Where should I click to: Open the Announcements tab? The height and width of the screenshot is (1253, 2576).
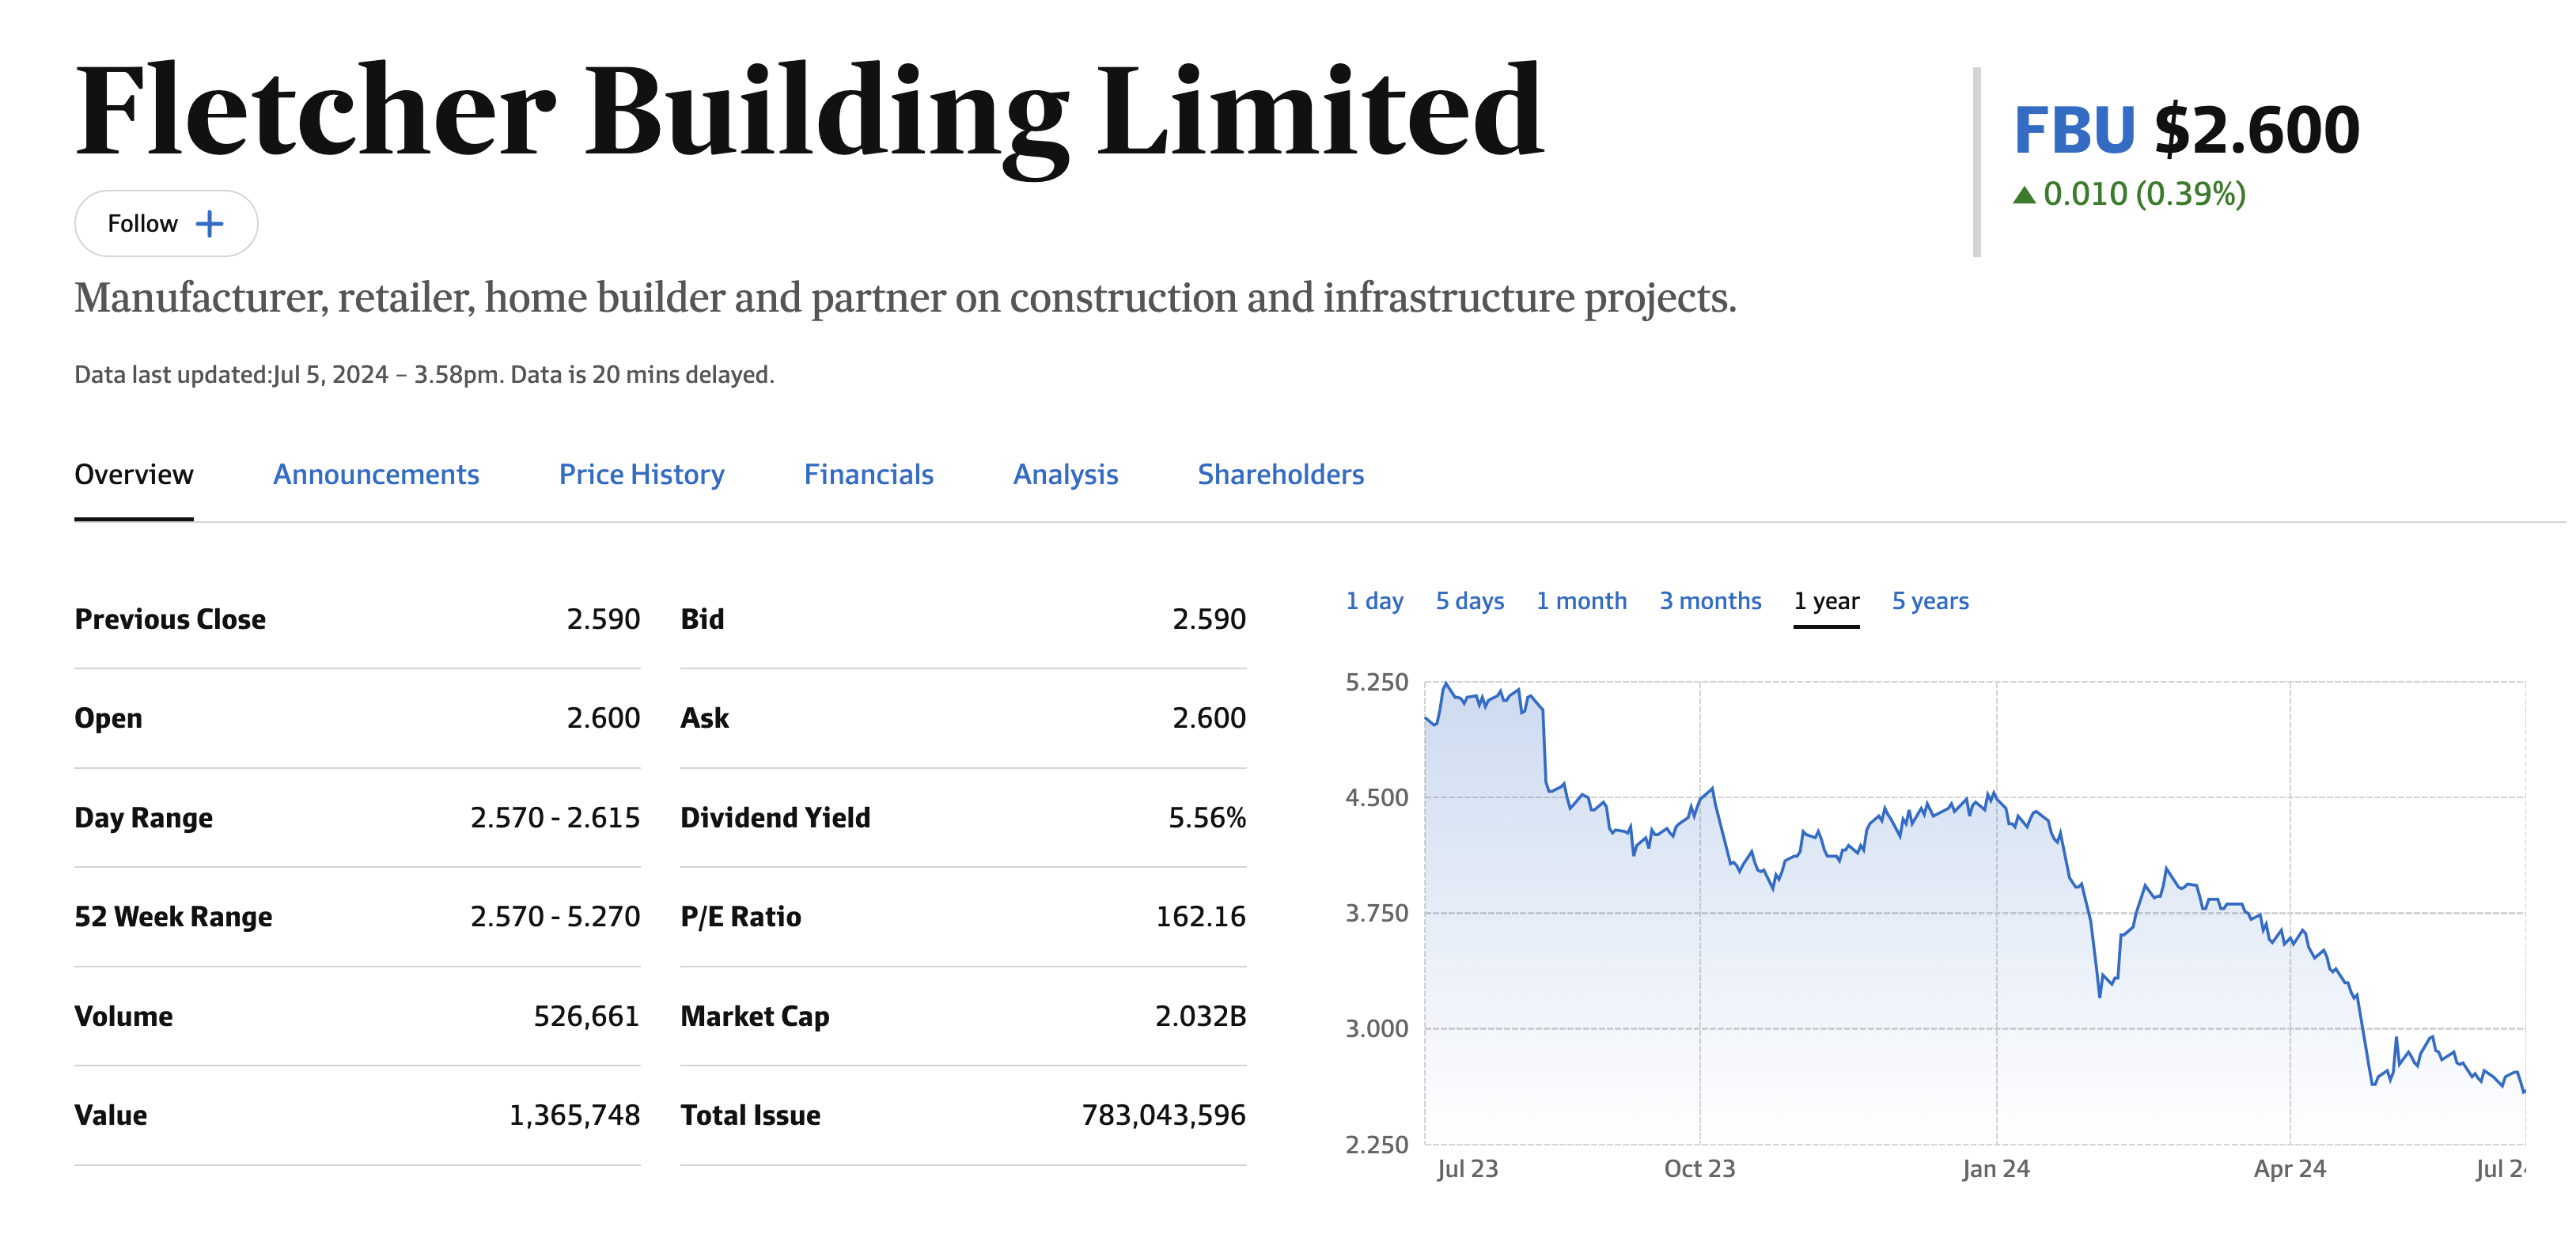tap(376, 474)
